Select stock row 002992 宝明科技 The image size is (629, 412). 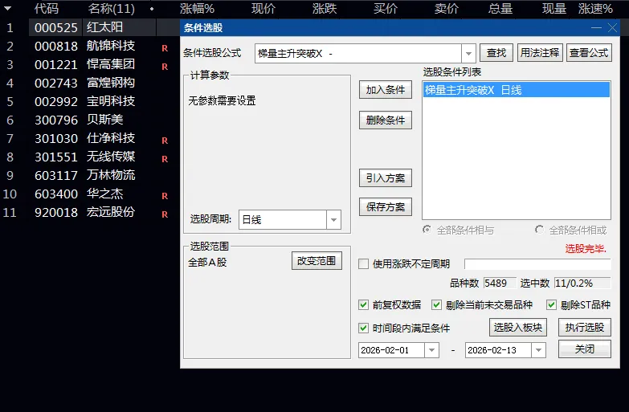[x=90, y=101]
